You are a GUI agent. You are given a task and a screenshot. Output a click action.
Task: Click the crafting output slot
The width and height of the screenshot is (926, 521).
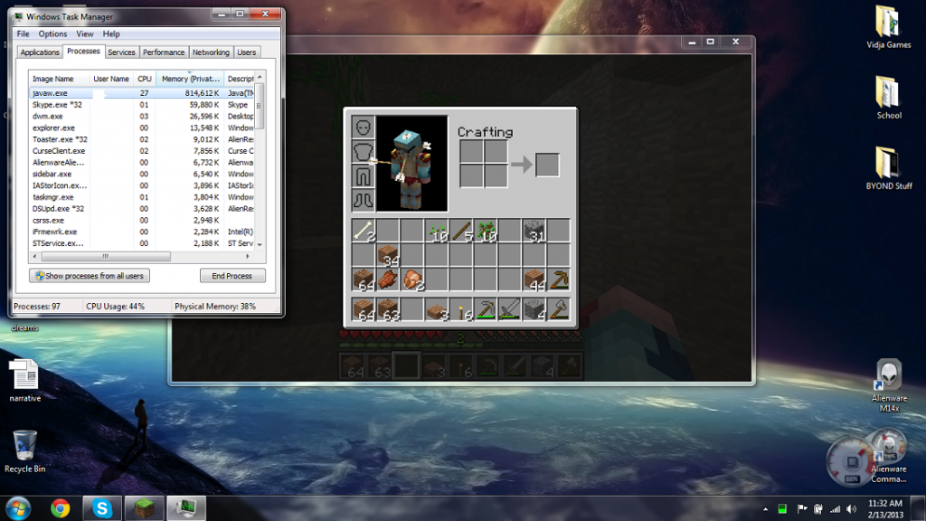tap(547, 165)
